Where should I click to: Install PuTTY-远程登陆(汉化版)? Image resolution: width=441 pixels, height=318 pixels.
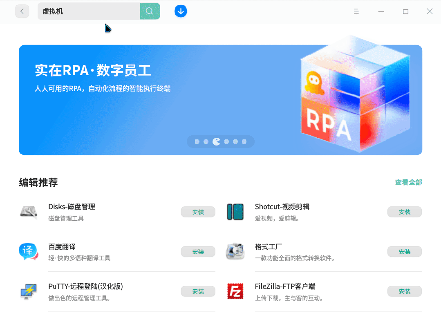point(198,291)
